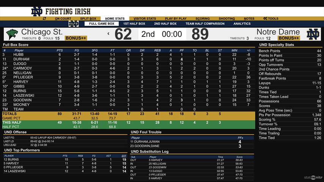Click the PTS column header

pyautogui.click(x=60, y=50)
